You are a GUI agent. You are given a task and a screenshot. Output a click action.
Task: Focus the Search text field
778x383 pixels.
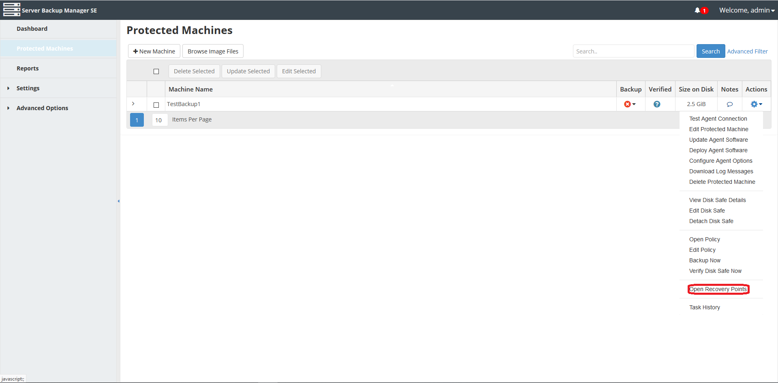click(633, 51)
